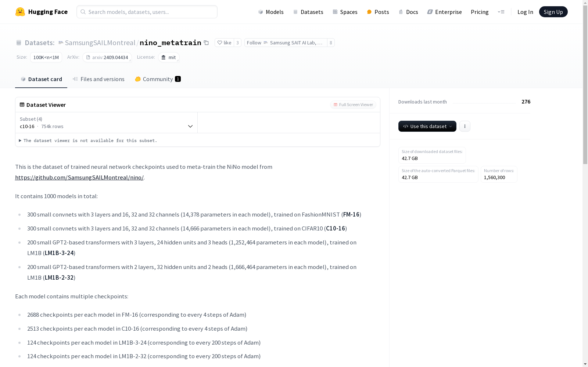The image size is (588, 367).
Task: Open the Enterprise navigation item
Action: (445, 12)
